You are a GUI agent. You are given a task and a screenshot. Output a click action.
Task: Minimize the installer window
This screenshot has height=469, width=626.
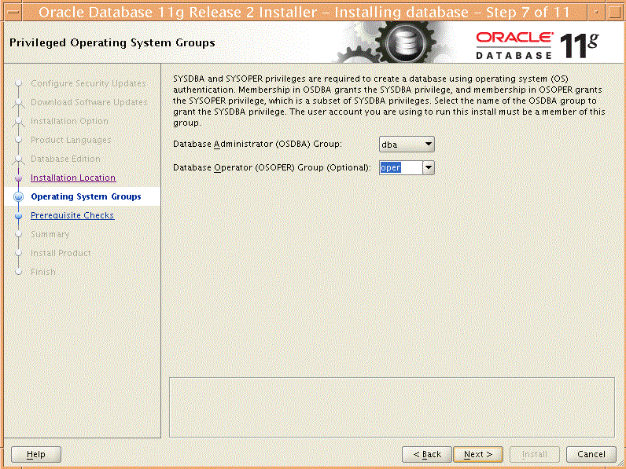tap(596, 12)
